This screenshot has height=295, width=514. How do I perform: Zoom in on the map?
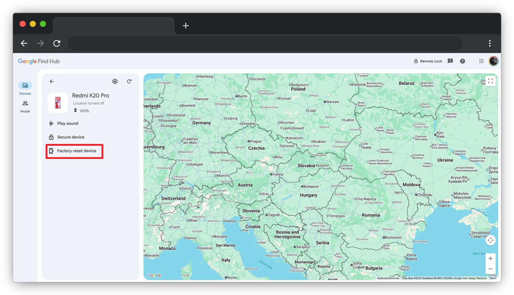click(490, 258)
